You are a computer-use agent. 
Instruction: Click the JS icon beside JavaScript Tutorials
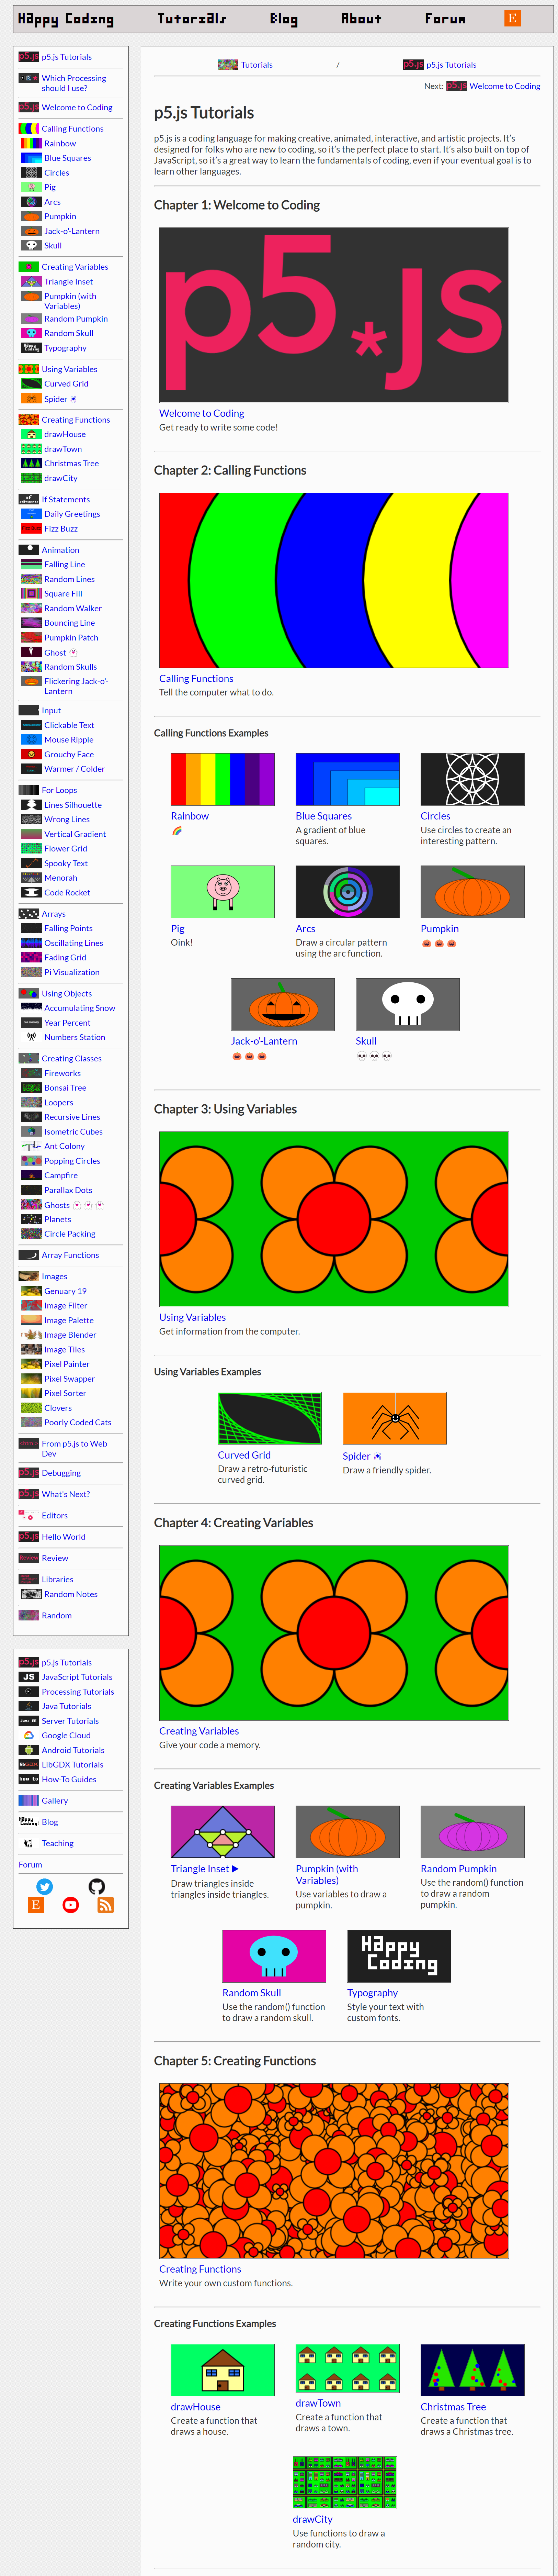(x=29, y=1677)
